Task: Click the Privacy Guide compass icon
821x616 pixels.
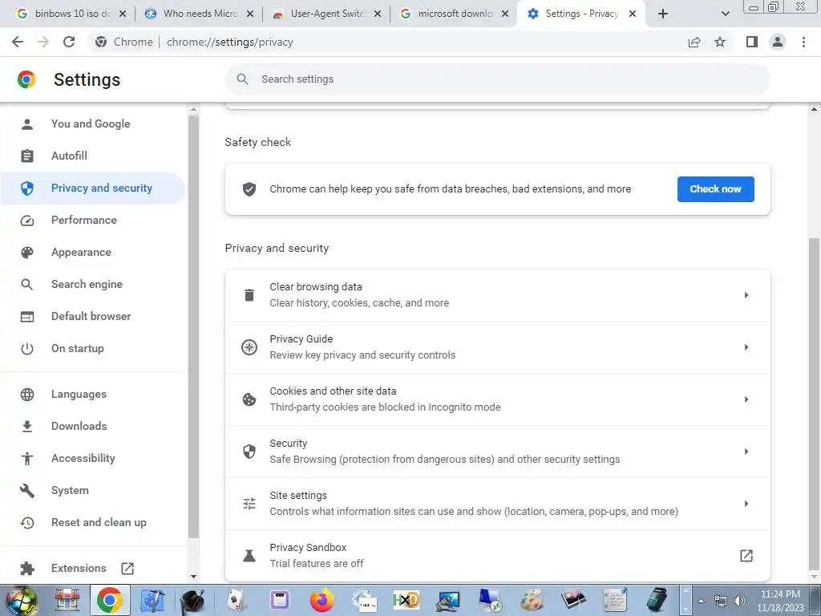Action: coord(249,347)
